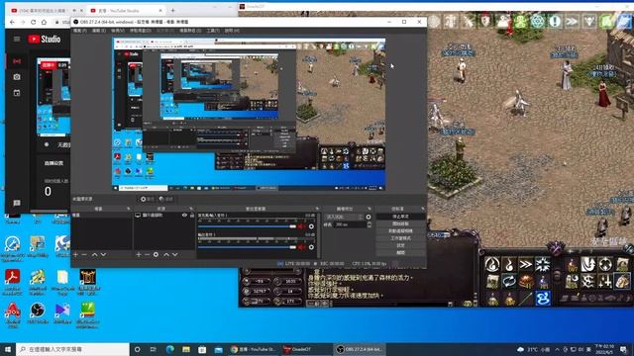Move the source down in the OBS sources panel
The image size is (634, 356).
coord(175,255)
